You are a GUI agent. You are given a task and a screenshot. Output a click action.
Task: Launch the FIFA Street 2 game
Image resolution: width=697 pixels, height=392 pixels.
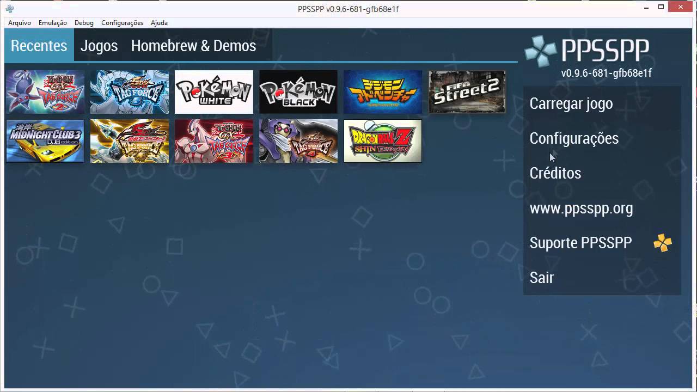pos(467,91)
